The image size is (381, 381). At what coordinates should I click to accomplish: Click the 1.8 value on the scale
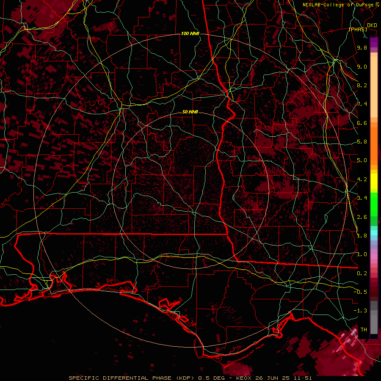(362, 236)
